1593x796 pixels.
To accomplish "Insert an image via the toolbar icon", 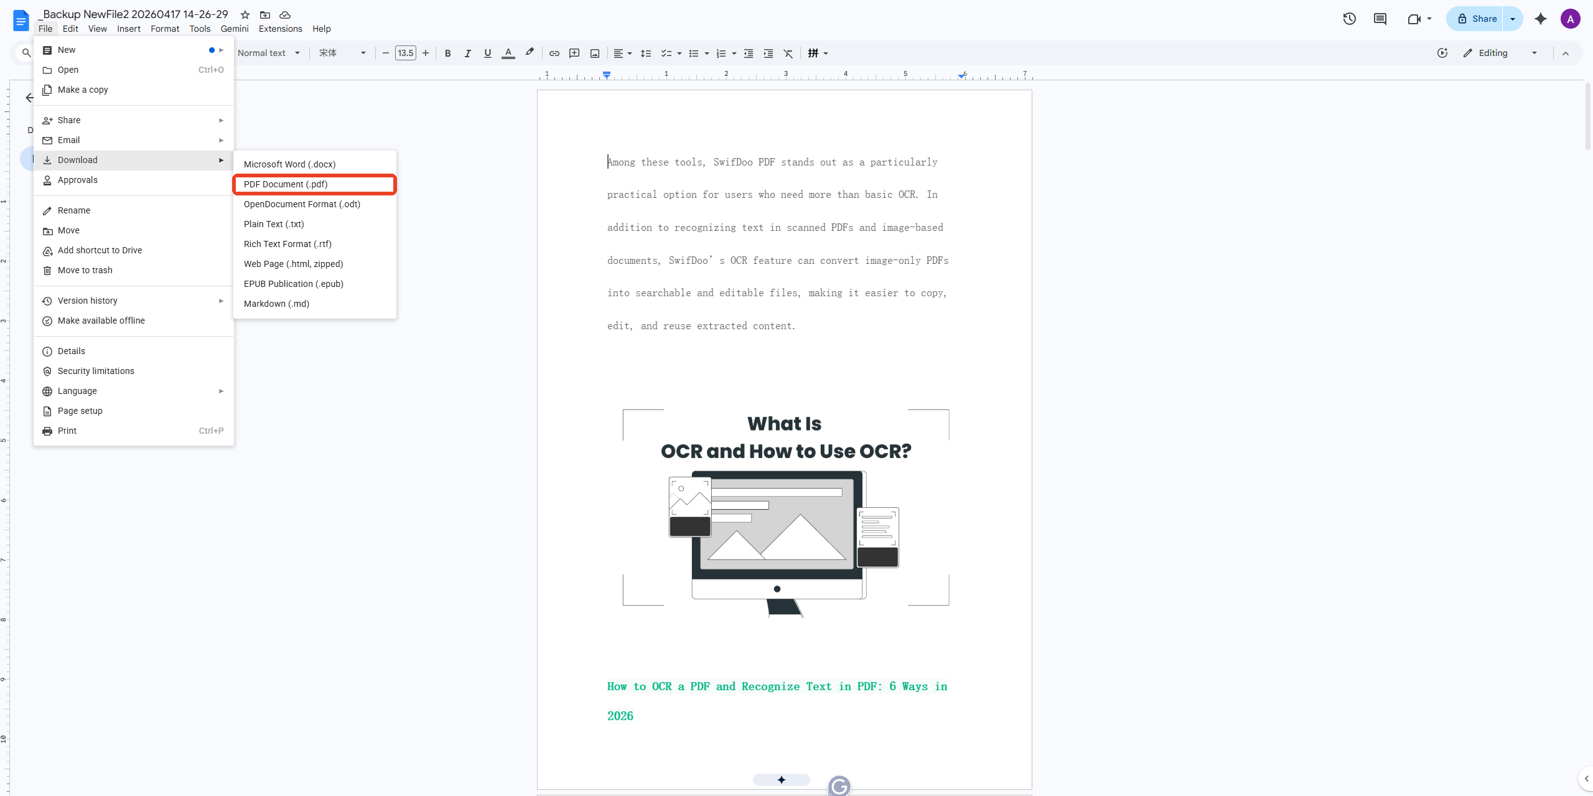I will [x=595, y=53].
